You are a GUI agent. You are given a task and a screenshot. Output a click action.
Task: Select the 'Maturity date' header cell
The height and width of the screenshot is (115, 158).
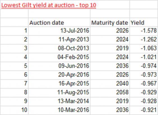110,22
